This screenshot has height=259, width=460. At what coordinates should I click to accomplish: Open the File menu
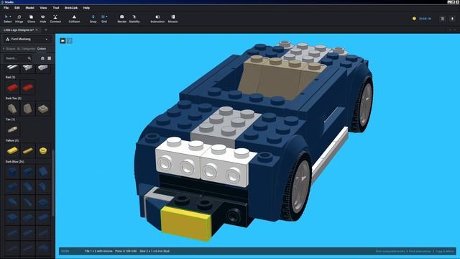pyautogui.click(x=6, y=8)
